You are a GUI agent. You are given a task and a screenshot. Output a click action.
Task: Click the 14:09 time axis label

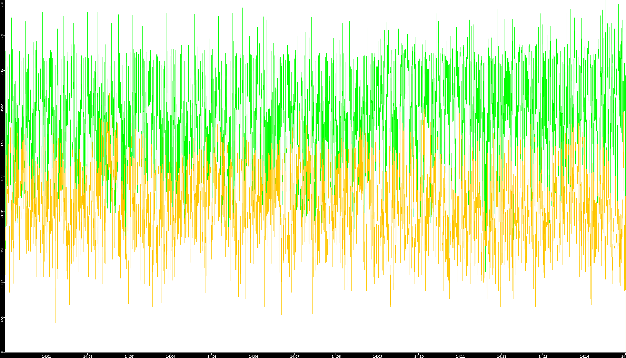tap(377, 356)
